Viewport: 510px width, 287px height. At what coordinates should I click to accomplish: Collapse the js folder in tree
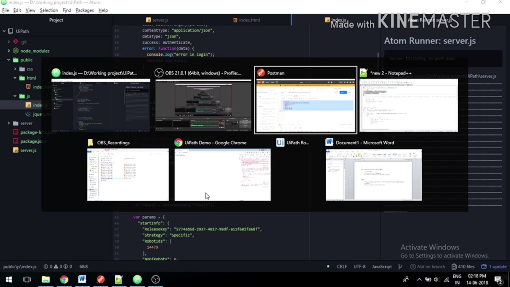click(15, 96)
